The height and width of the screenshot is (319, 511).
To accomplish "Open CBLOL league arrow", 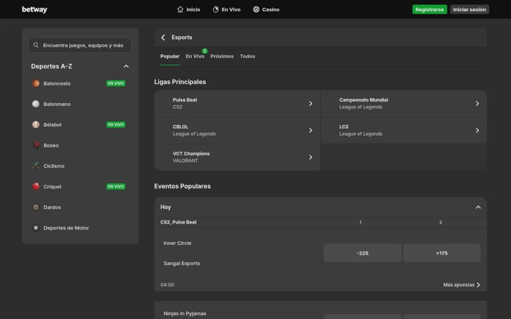I will coord(310,131).
